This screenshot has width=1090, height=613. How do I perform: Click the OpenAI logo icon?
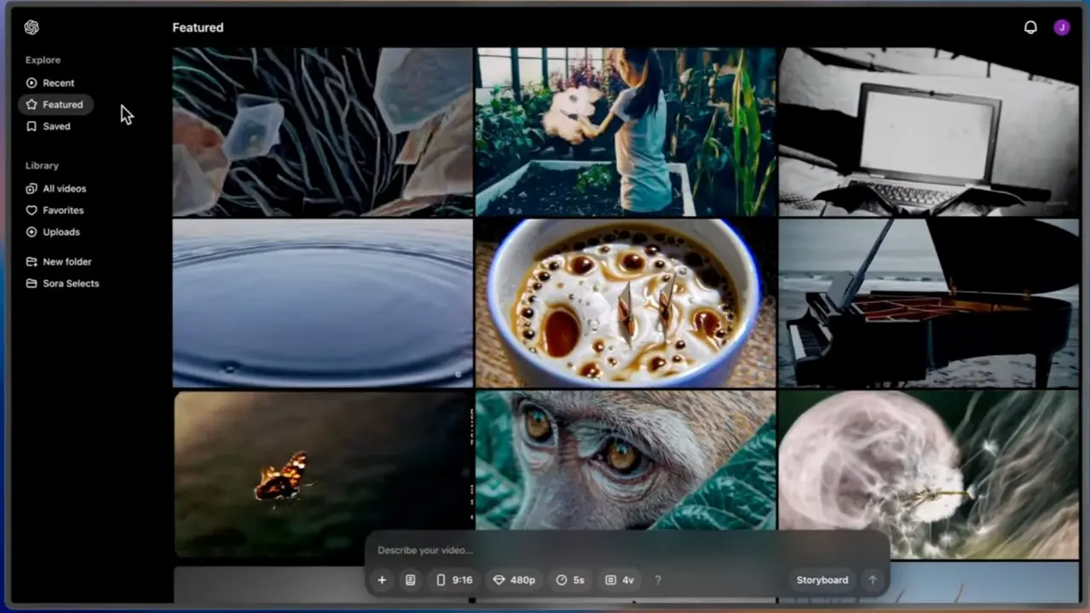[x=32, y=27]
